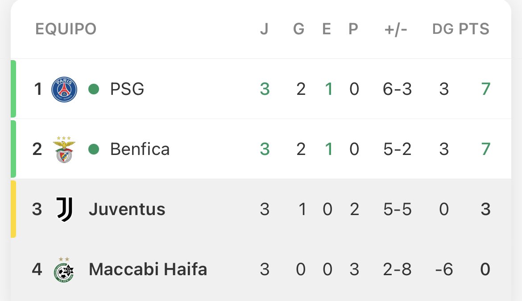Select the DG column header
Screen dimensions: 522x301
[x=443, y=29]
